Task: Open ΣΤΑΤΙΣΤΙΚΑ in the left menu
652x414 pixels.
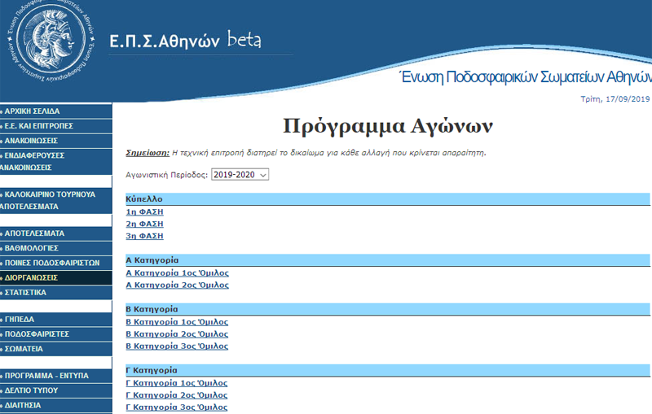Action: pyautogui.click(x=55, y=293)
